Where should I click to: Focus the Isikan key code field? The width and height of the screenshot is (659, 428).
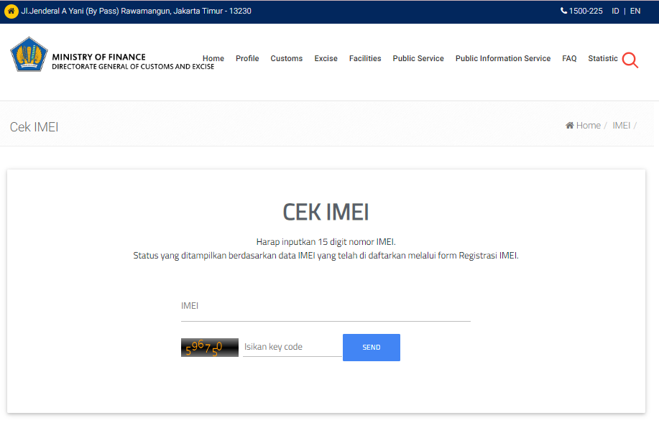tap(292, 347)
